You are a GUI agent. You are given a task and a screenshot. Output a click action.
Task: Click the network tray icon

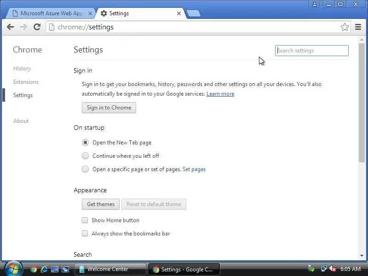(324, 269)
